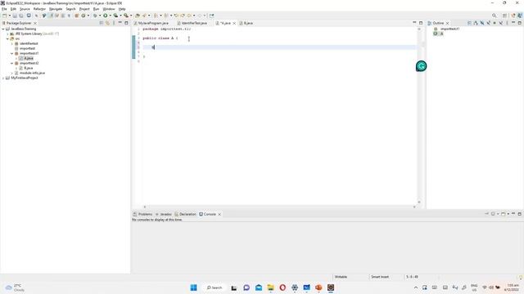The width and height of the screenshot is (524, 294).
Task: Switch to MyJavaProgram.java editor tab
Action: click(153, 23)
